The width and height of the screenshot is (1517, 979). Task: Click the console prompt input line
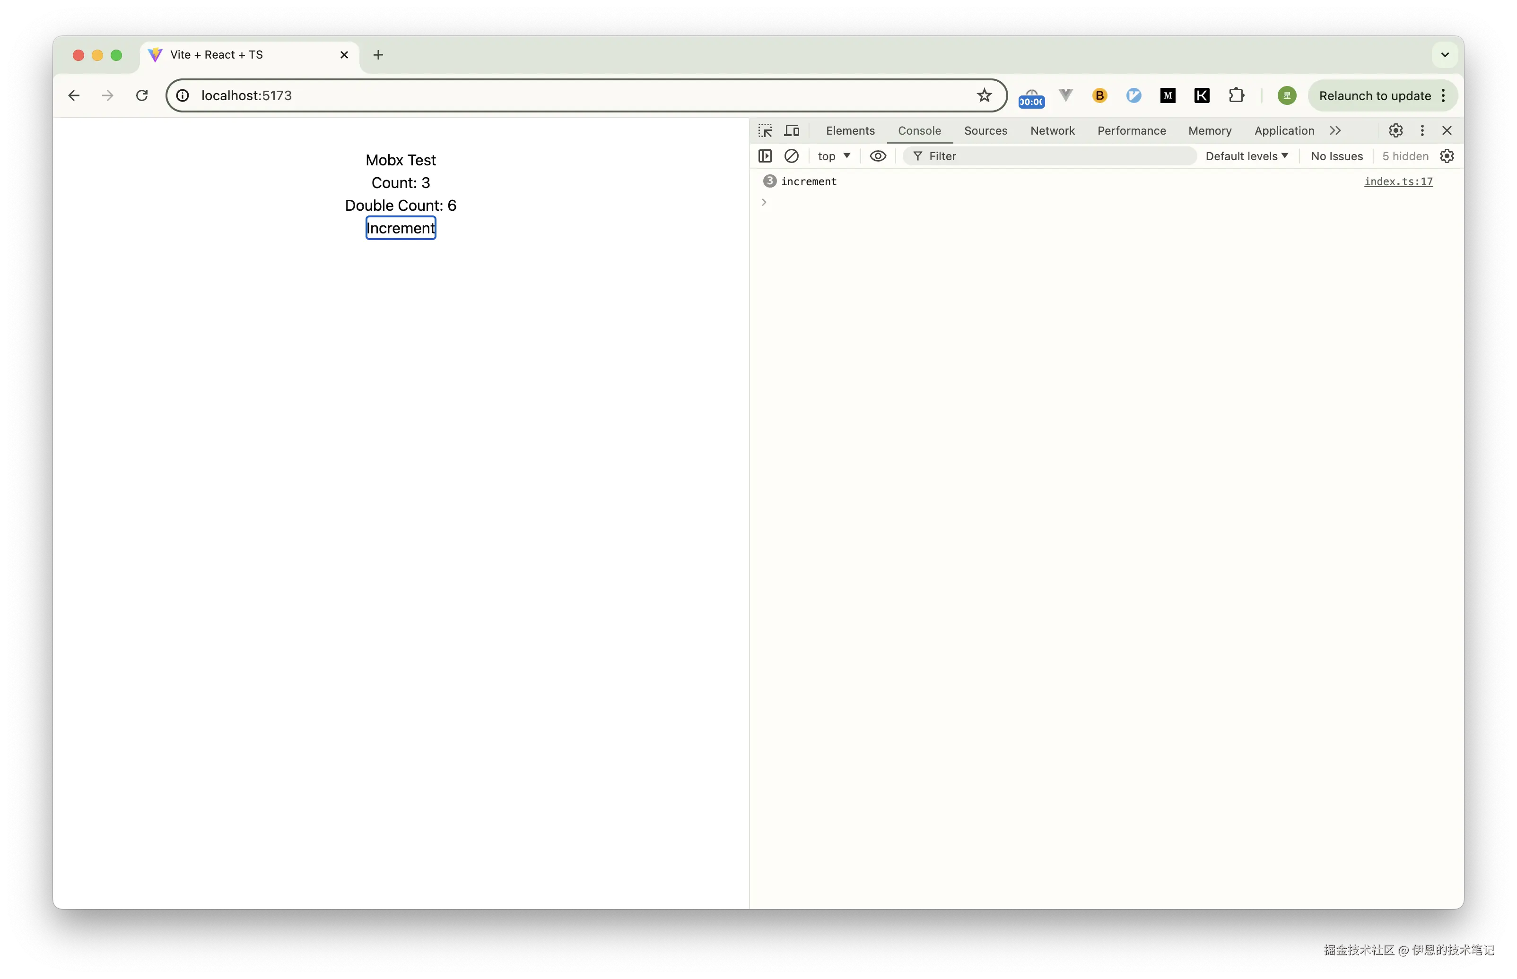click(1107, 202)
